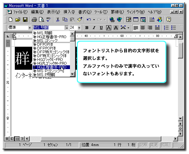Insert a table

click(x=136, y=20)
